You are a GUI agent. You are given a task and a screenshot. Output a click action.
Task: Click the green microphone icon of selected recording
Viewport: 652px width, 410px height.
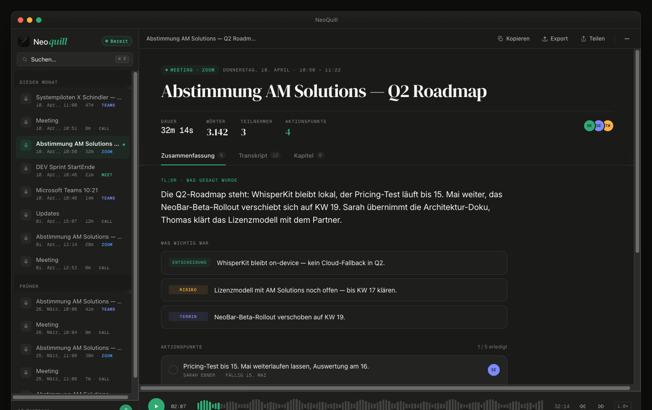26,145
